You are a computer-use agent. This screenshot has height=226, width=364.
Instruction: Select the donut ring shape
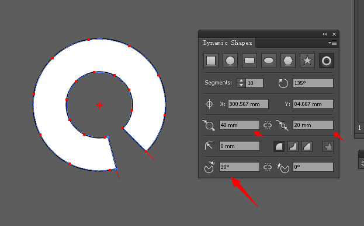[x=327, y=61]
